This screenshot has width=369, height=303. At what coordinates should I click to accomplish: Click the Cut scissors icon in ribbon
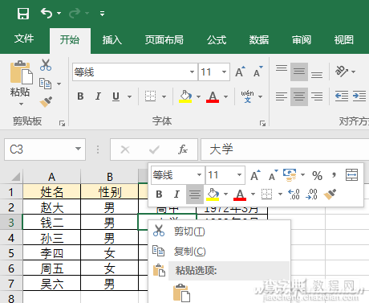(x=46, y=65)
